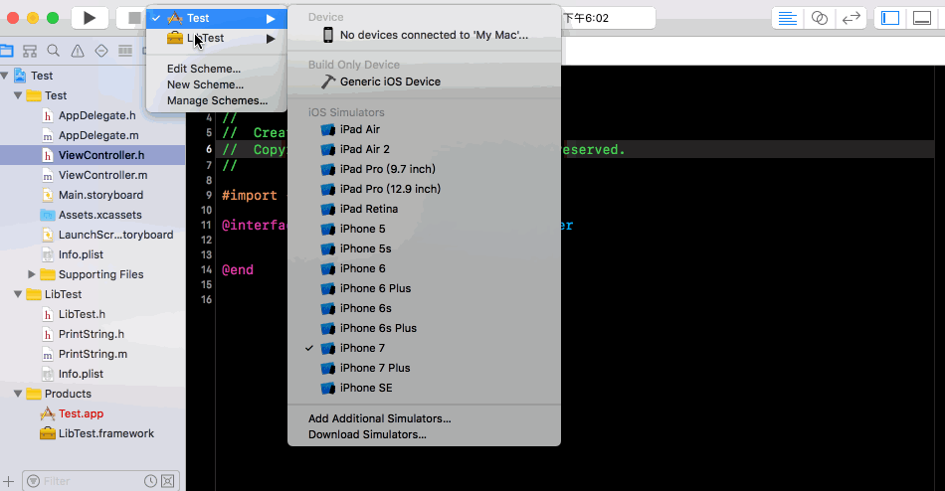Select the Test scheme in menu
Viewport: 945px width, 491px height.
click(217, 18)
